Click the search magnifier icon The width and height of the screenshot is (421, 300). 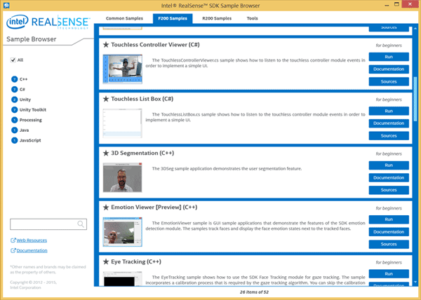click(81, 224)
